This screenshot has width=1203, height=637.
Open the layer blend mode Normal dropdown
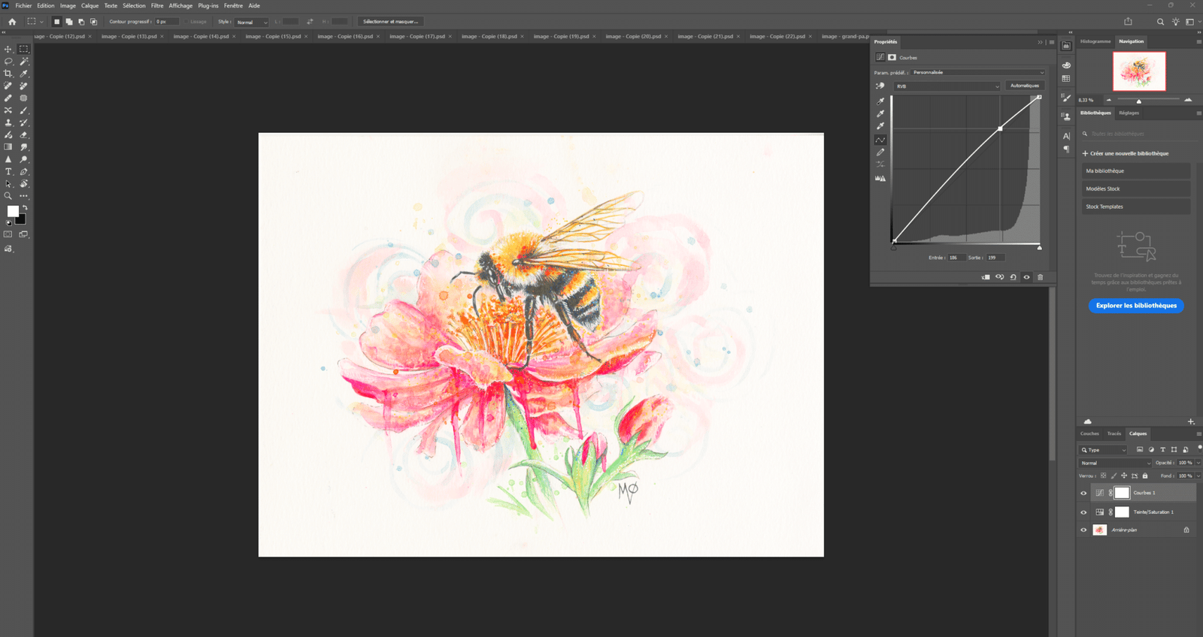[1115, 463]
